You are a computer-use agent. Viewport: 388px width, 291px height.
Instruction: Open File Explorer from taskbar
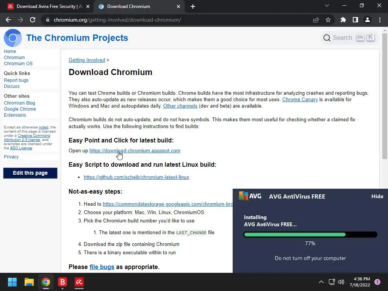tap(29, 282)
